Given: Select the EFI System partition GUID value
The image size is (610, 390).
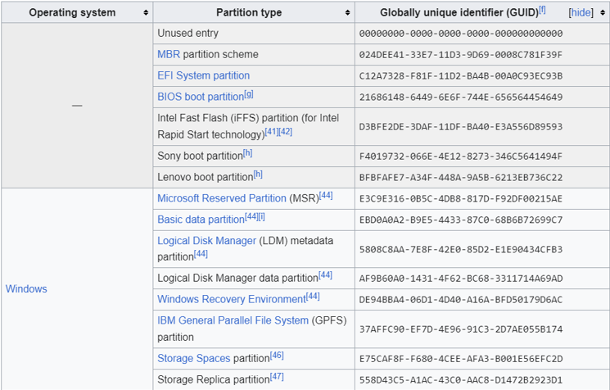Looking at the screenshot, I should [x=460, y=76].
